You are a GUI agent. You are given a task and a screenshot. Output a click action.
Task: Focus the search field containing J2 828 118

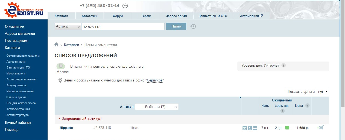coord(123,26)
